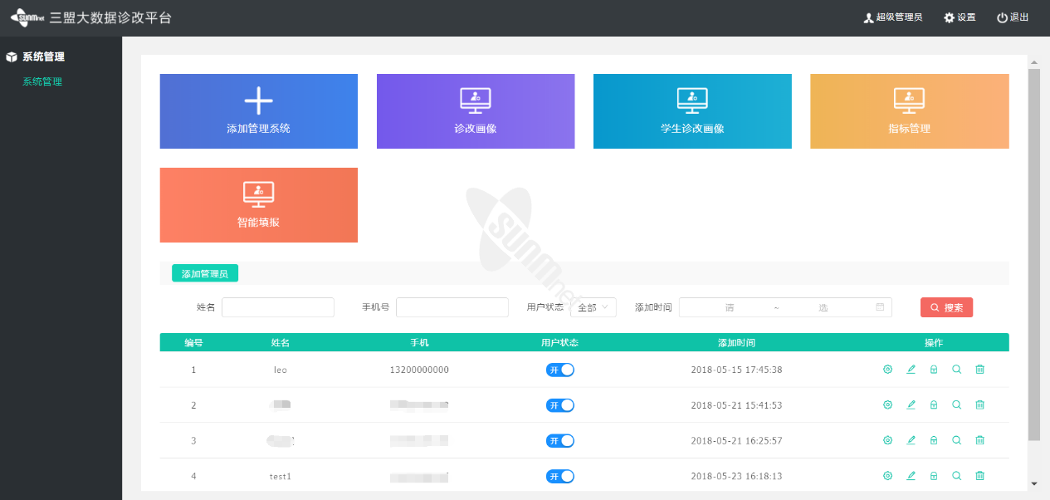Click the 添加管理员 button
Viewport: 1050px width, 500px height.
(x=205, y=273)
